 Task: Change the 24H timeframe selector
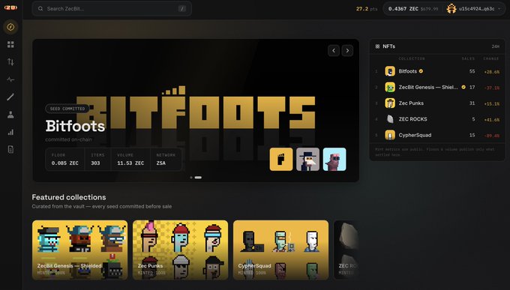tap(495, 46)
